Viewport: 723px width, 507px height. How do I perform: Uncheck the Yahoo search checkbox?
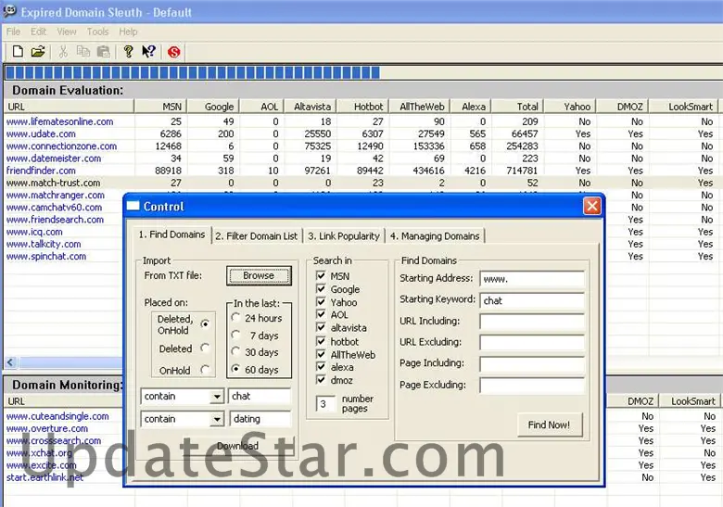321,302
